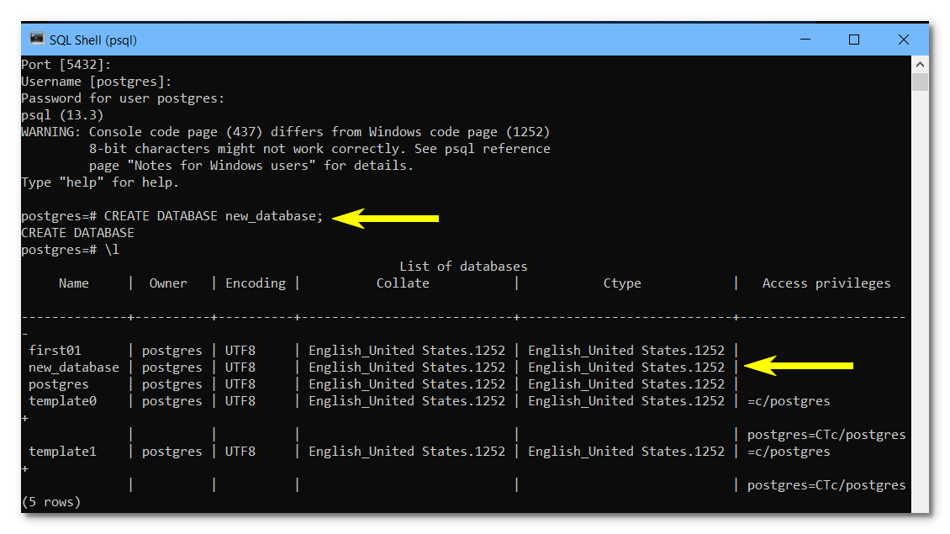
Task: Click the 'Collate' column header
Action: tap(403, 283)
